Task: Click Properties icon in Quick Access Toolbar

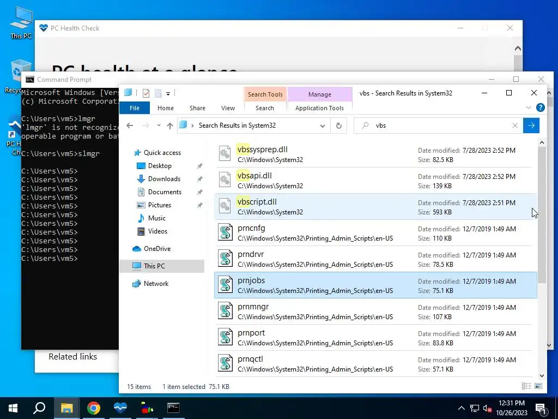Action: pyautogui.click(x=146, y=93)
